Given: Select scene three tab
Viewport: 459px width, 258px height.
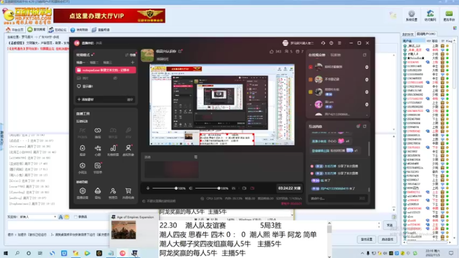Looking at the screenshot, I should [x=107, y=62].
